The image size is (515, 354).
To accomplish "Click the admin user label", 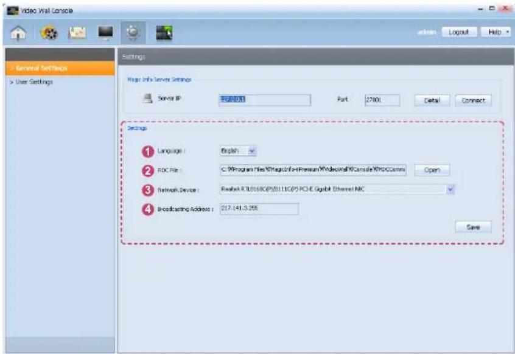I will pyautogui.click(x=427, y=32).
